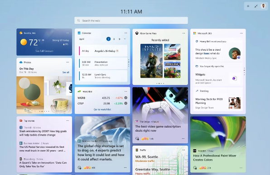Click Go to watchlist link

coord(102,109)
